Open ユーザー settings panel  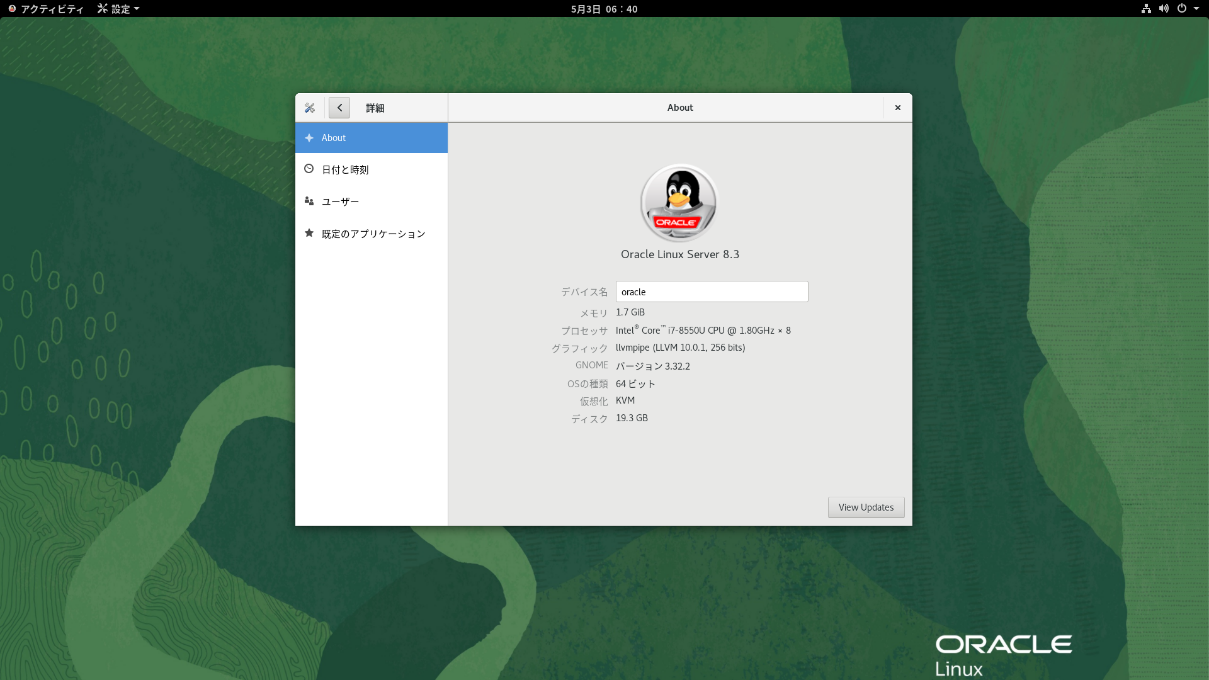372,201
